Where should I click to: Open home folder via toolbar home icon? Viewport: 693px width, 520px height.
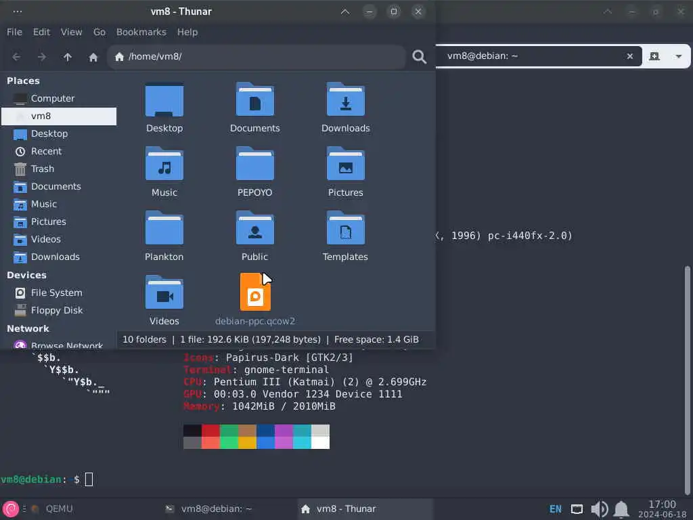point(93,57)
